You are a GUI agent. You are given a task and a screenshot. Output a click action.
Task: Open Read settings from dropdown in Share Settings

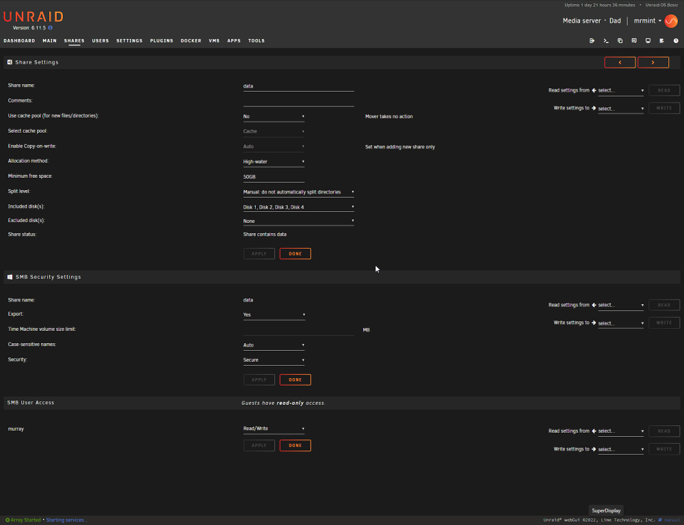621,90
